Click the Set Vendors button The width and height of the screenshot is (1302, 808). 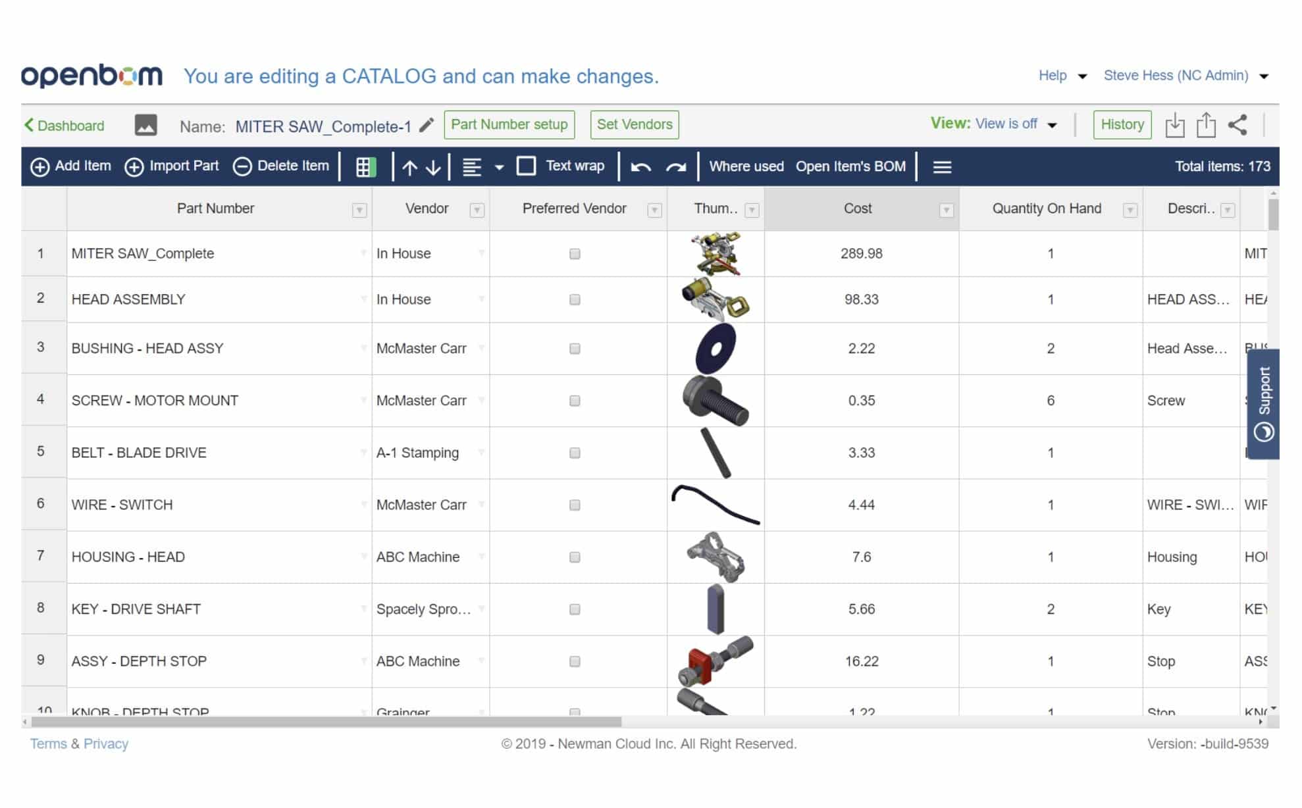pyautogui.click(x=633, y=124)
